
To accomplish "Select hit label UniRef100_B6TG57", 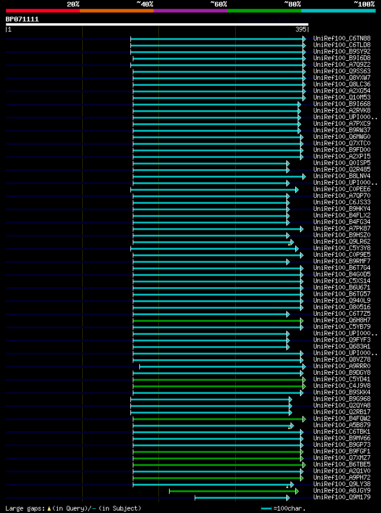I will (x=342, y=294).
